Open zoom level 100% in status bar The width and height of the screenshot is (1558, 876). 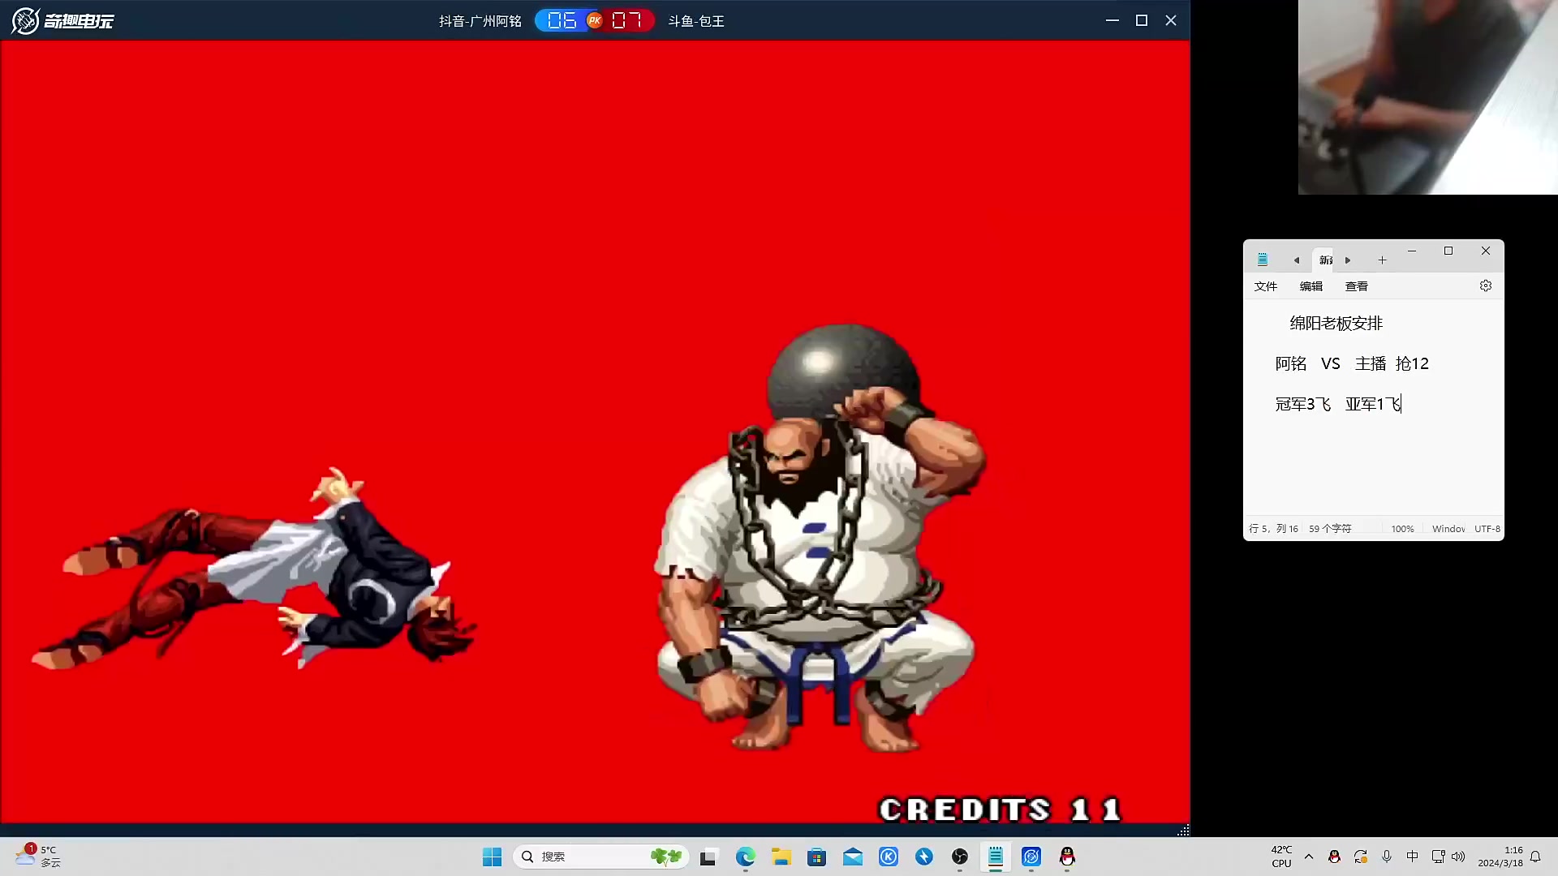(1402, 529)
